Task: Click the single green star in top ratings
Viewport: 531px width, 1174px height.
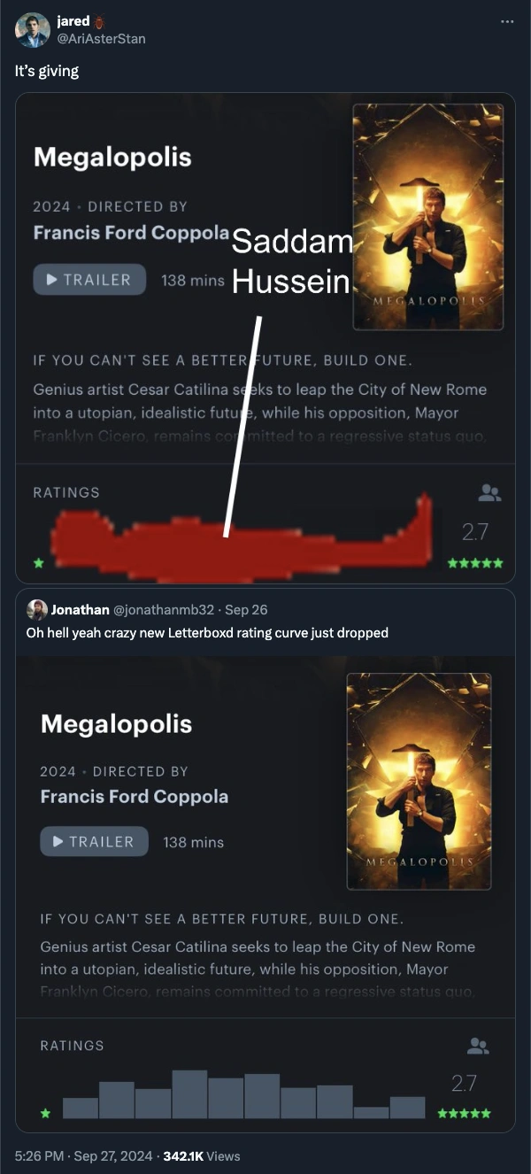Action: [38, 562]
